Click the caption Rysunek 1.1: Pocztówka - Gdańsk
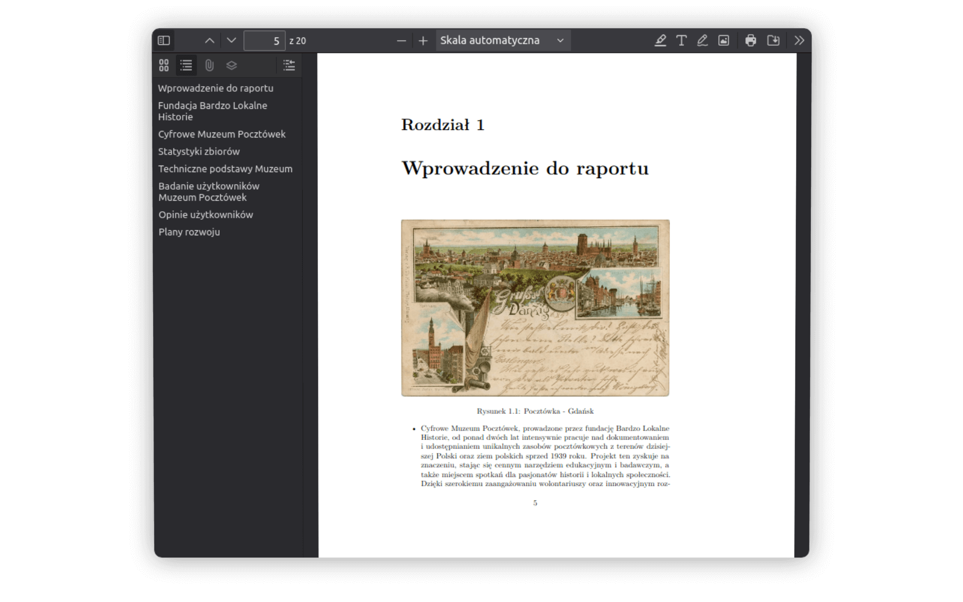 pyautogui.click(x=535, y=411)
